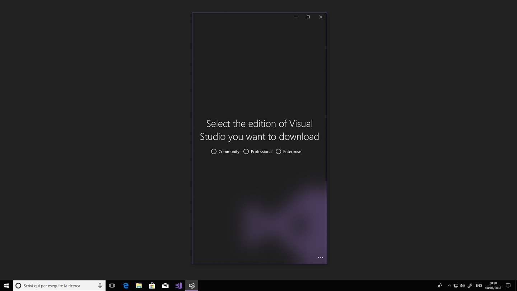Activate the Cortana microphone icon
Screen dimensions: 517x291
click(x=100, y=286)
